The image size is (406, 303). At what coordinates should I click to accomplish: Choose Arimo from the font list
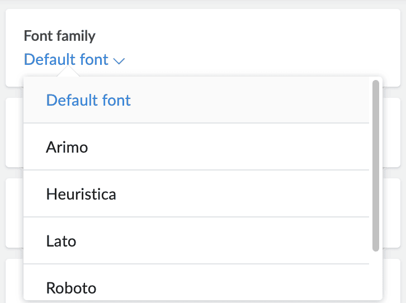click(x=67, y=148)
